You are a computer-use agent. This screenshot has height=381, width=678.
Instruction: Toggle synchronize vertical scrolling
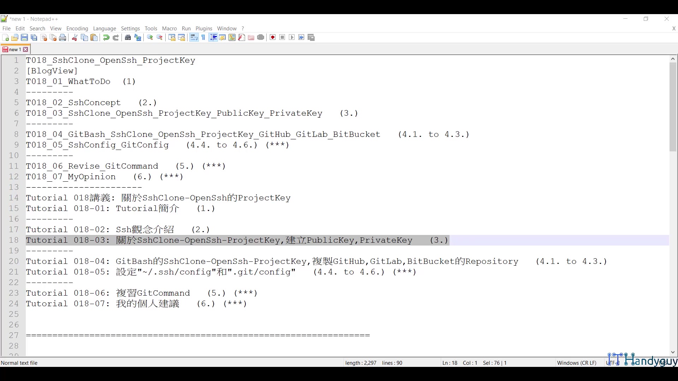tap(172, 37)
